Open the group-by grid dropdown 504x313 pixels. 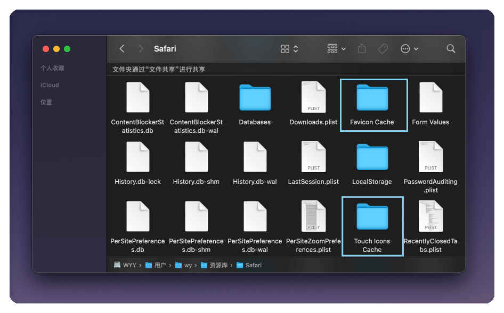(x=336, y=49)
